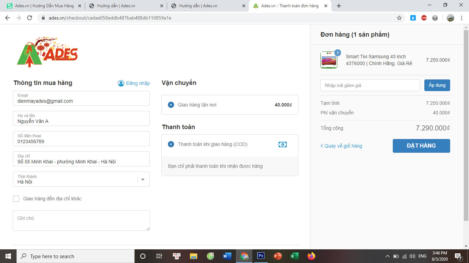The height and width of the screenshot is (263, 469).
Task: Go back to the previous page
Action: point(8,18)
